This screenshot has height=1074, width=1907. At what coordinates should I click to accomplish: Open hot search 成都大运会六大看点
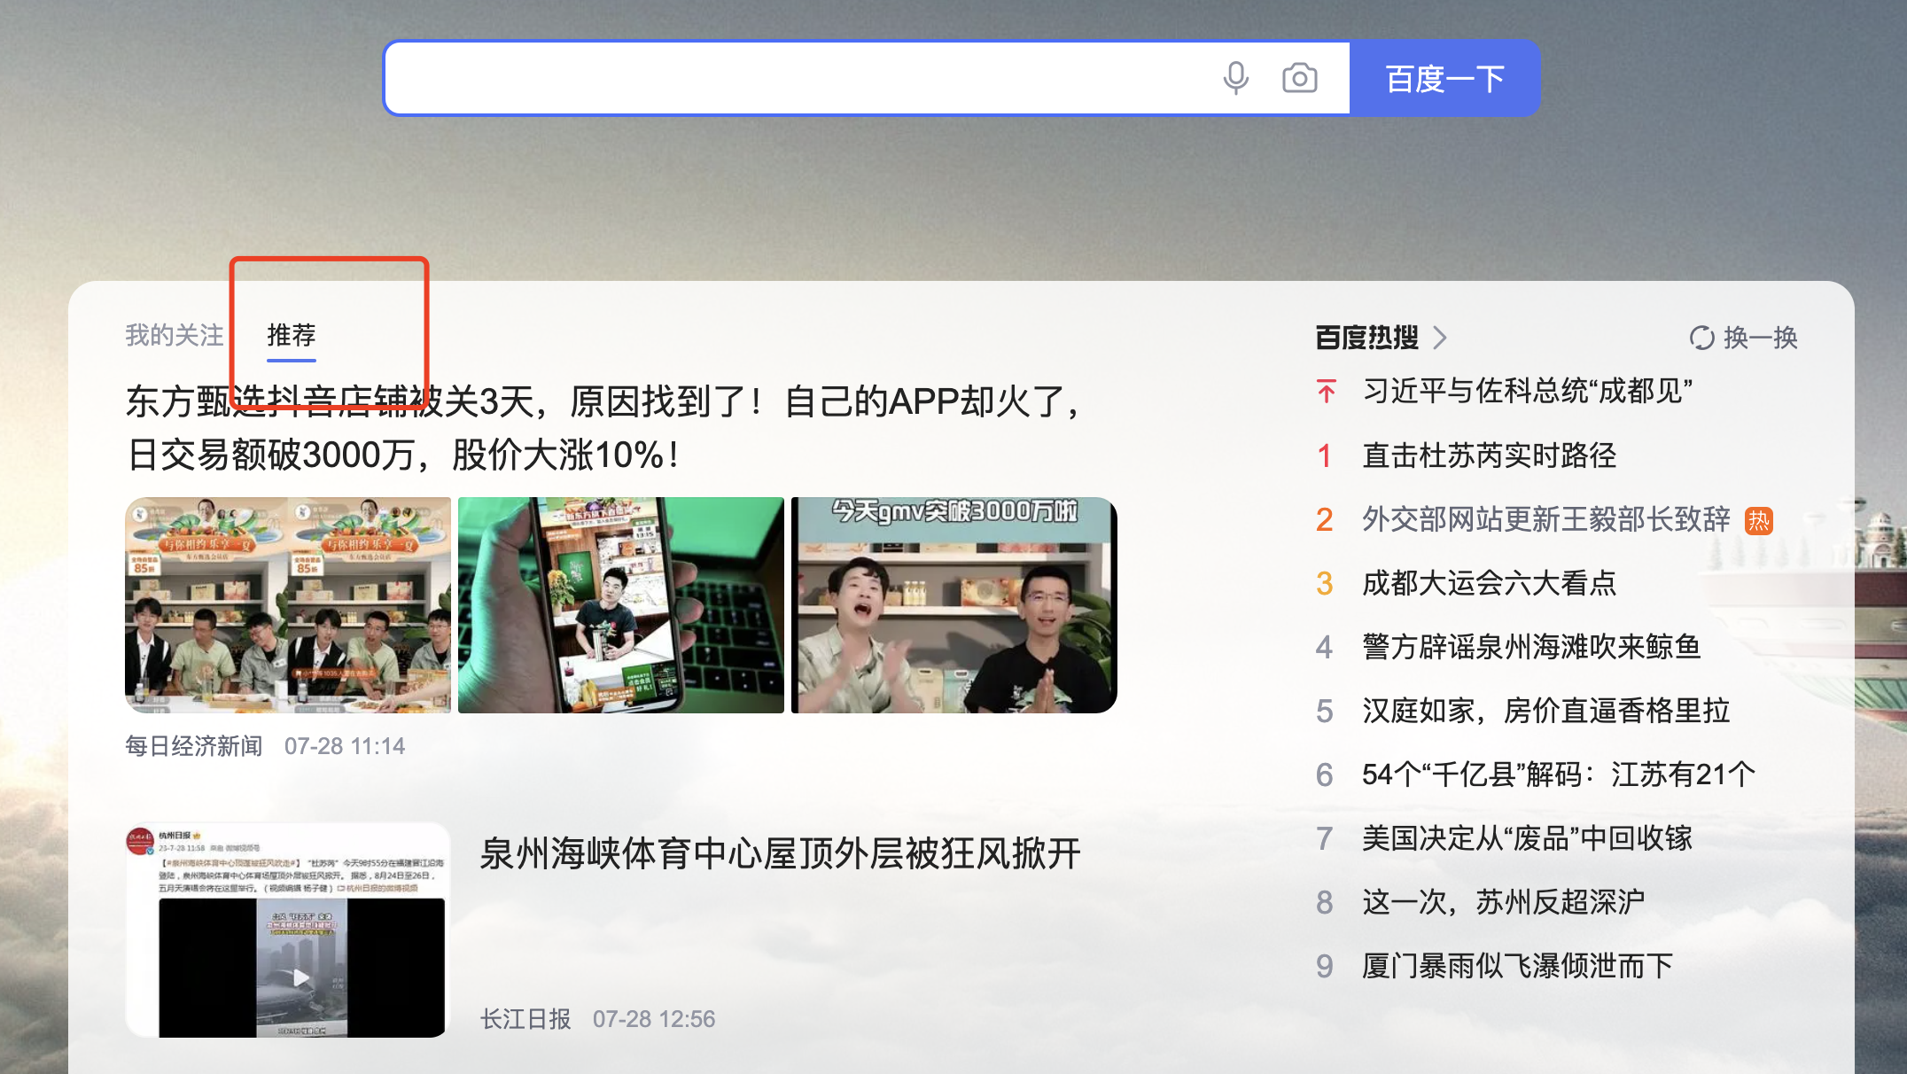coord(1489,583)
